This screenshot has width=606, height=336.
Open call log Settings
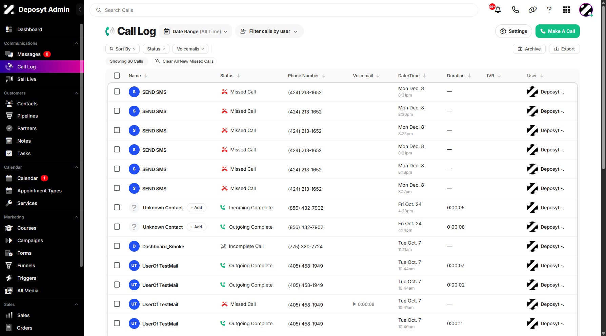(x=514, y=31)
